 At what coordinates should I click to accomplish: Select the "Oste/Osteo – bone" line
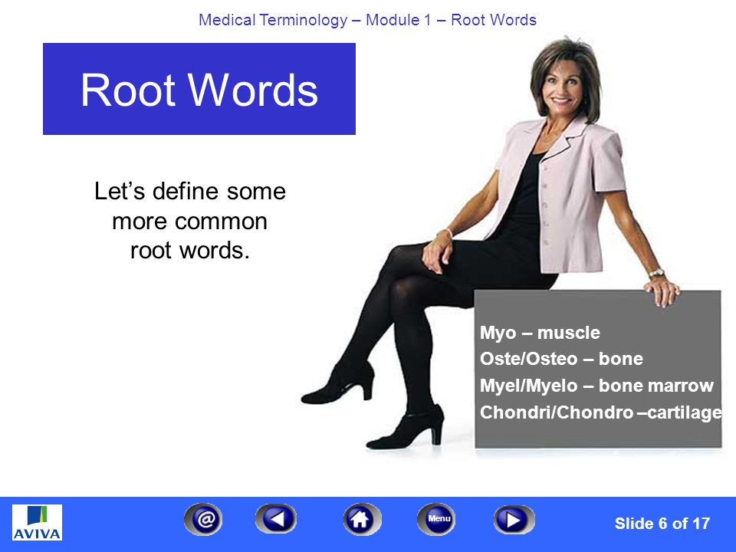coord(561,359)
